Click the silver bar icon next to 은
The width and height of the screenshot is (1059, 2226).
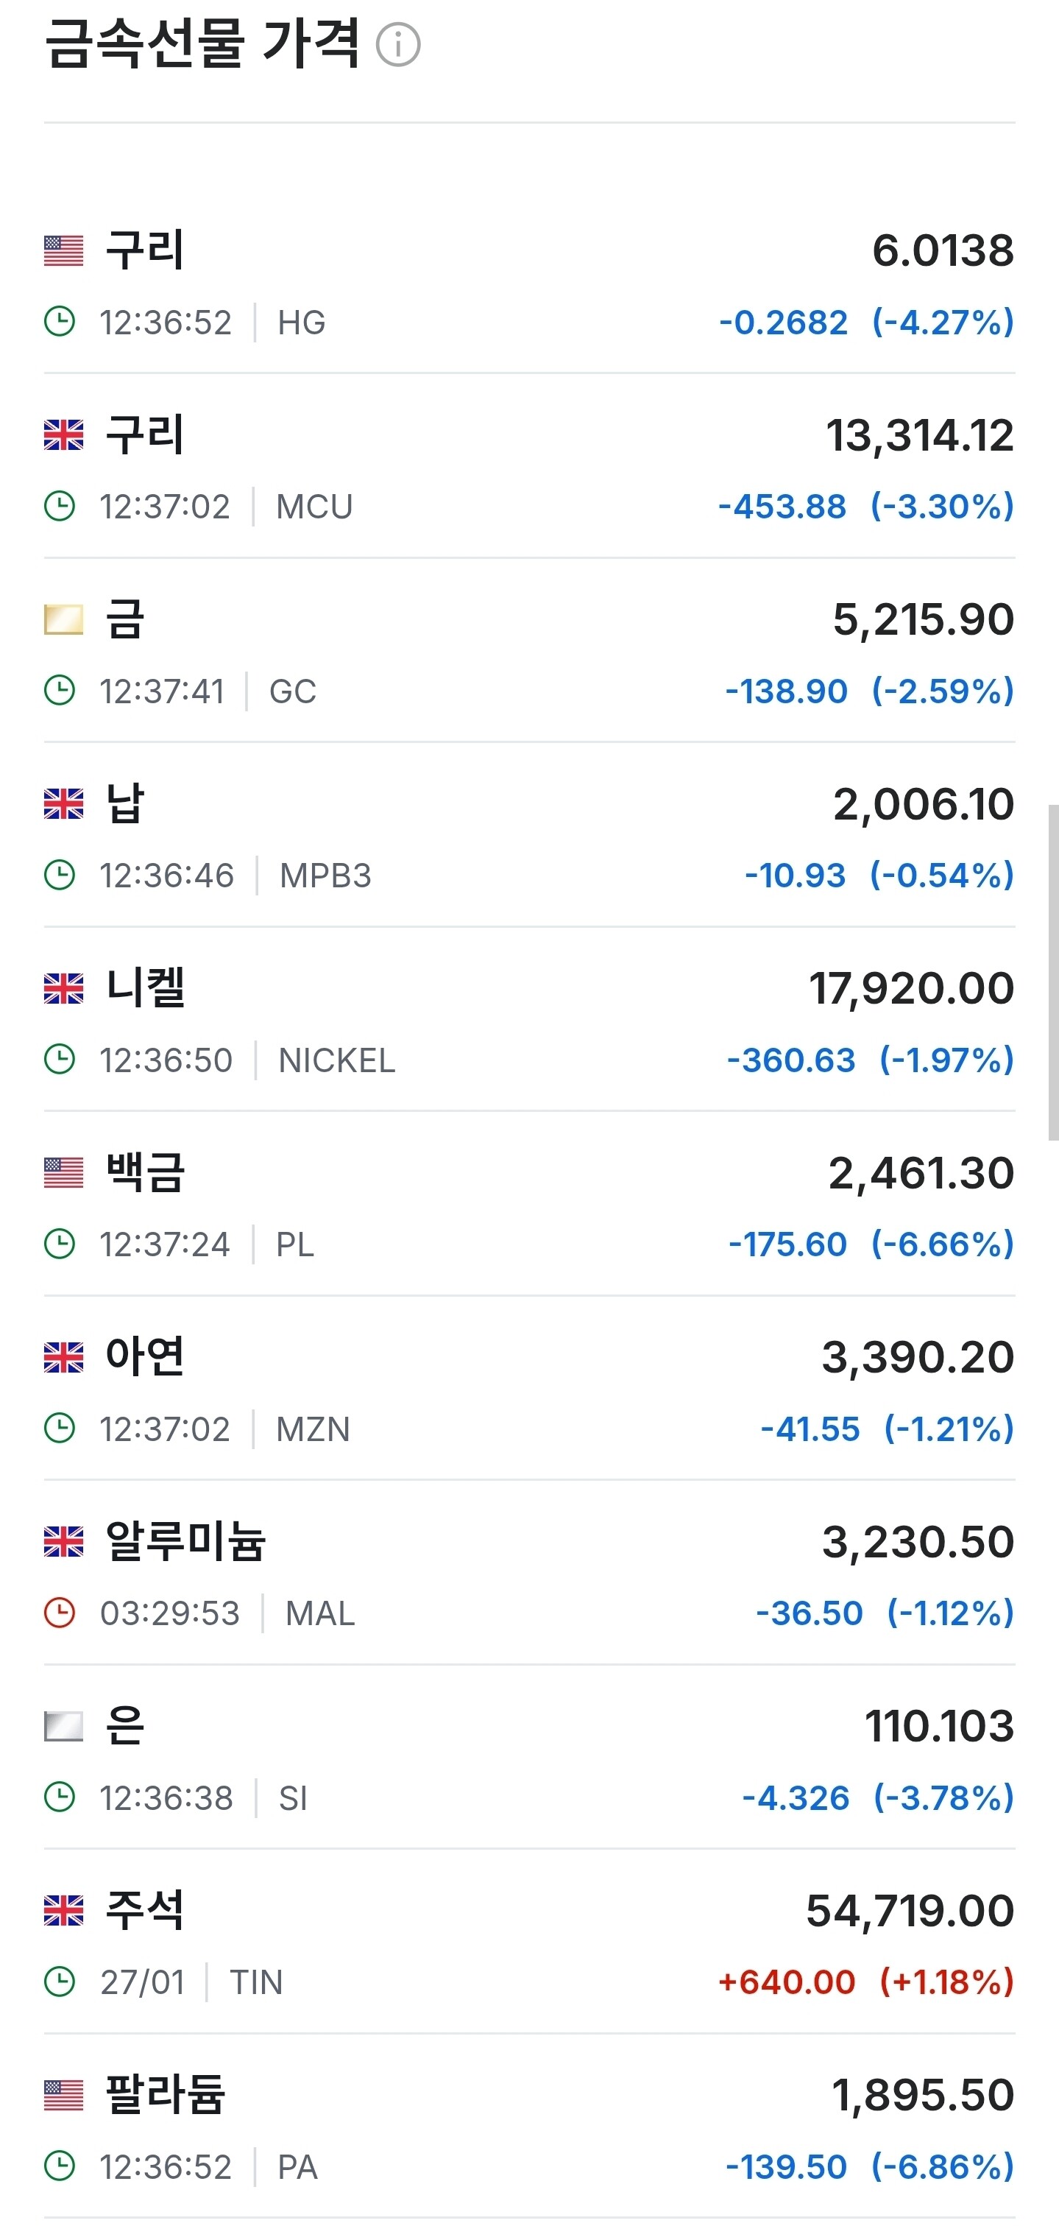point(64,1727)
